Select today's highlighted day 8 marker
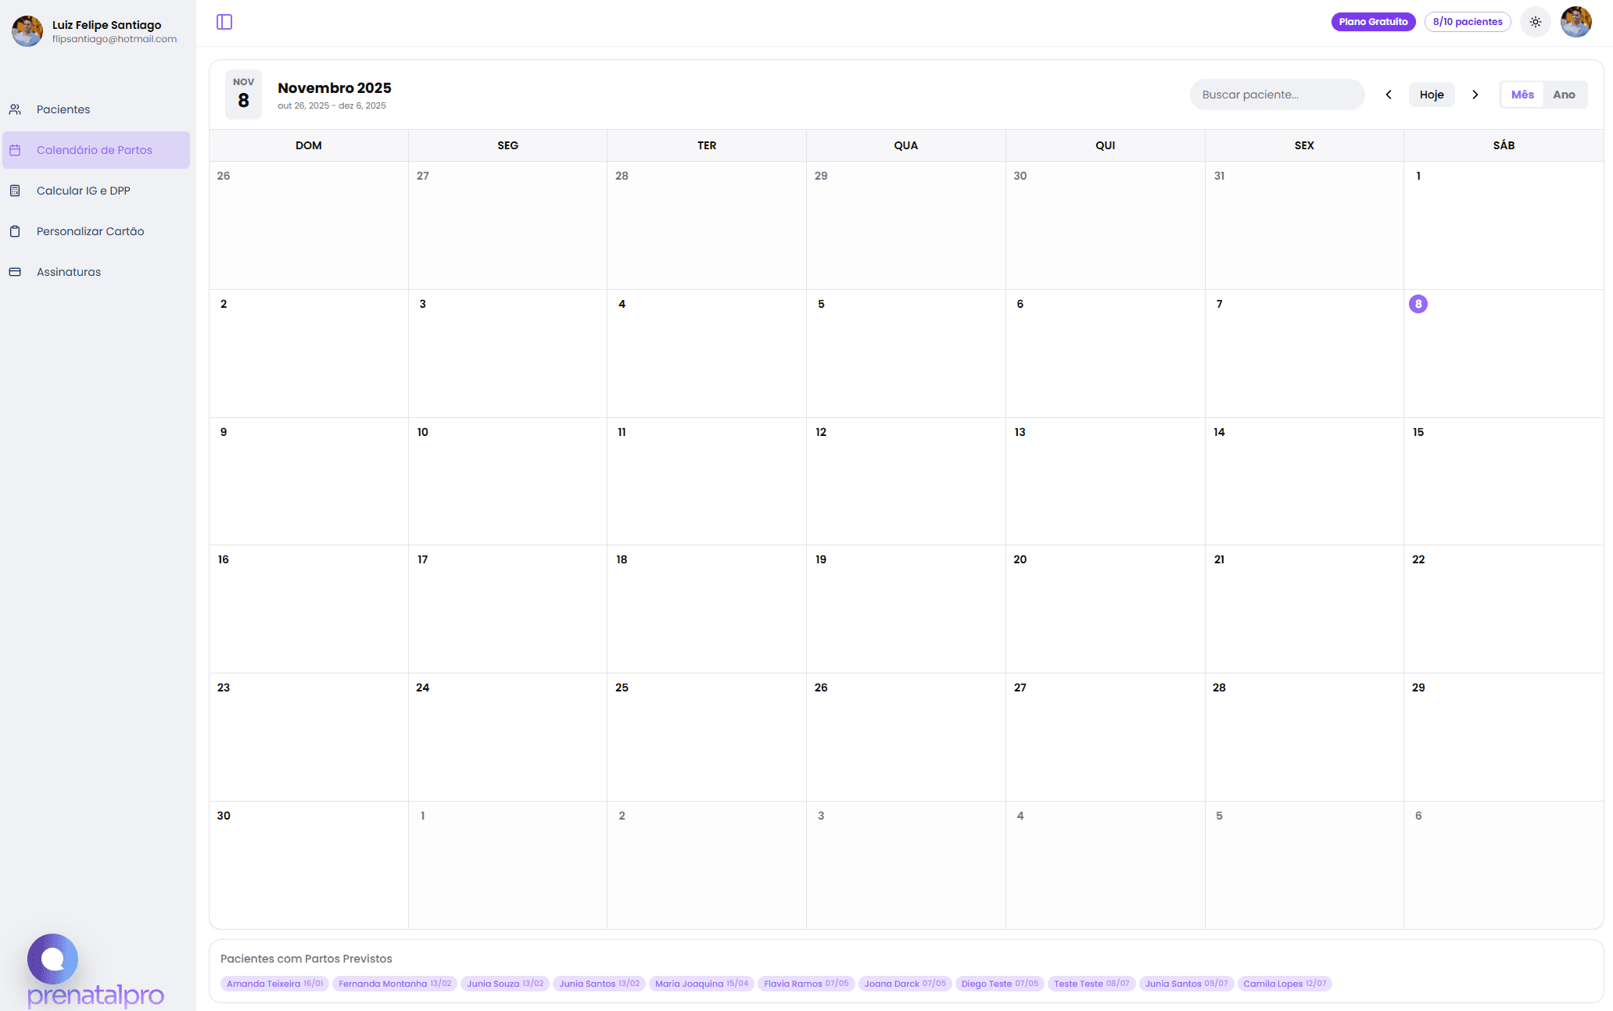 tap(1418, 304)
